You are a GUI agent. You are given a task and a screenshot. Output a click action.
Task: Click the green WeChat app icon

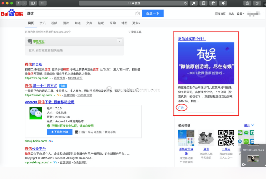36,113
